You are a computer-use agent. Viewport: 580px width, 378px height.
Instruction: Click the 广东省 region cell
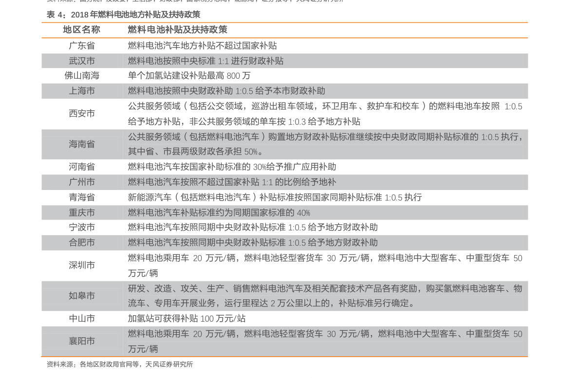tap(82, 45)
